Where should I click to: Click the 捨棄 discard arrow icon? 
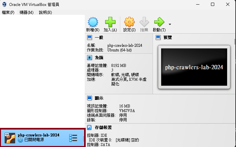144,22
